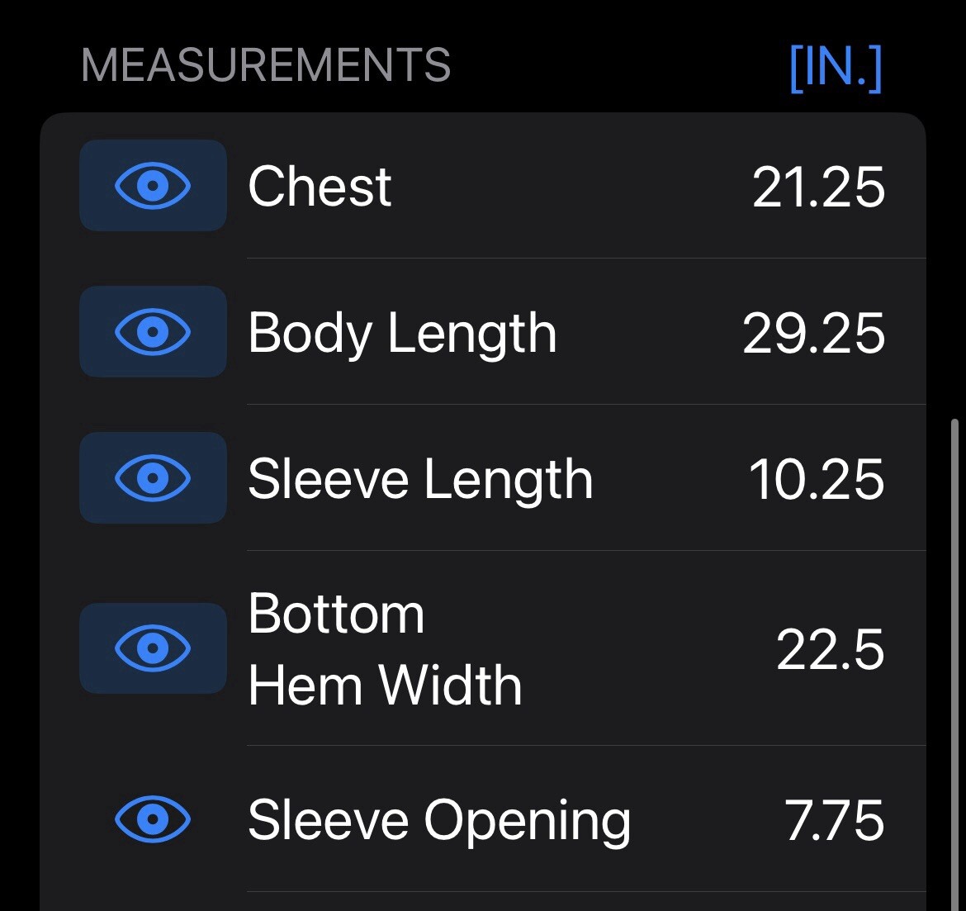Screen dimensions: 966x911
Task: Hide the Sleeve Length measurement eye icon
Action: coord(153,477)
